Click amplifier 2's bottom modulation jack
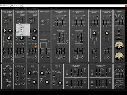The image size is (127, 95). (108, 58)
